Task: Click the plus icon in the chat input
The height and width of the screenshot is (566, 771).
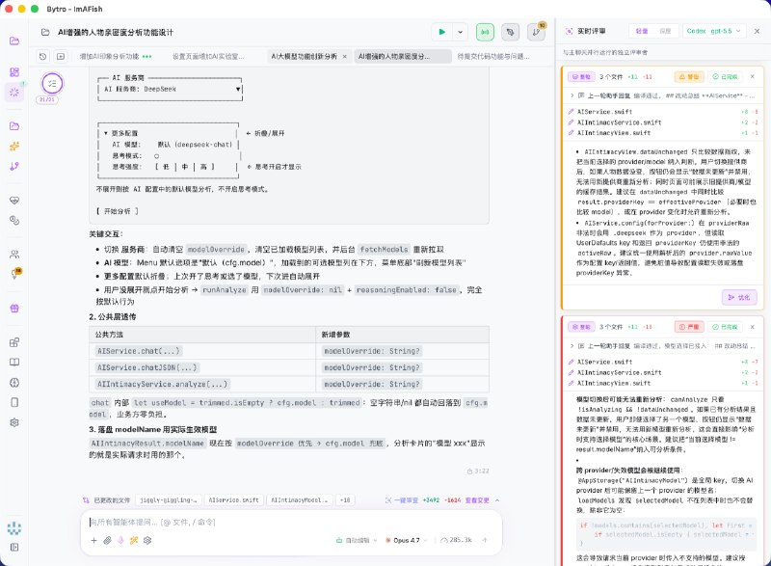Action: click(x=93, y=540)
